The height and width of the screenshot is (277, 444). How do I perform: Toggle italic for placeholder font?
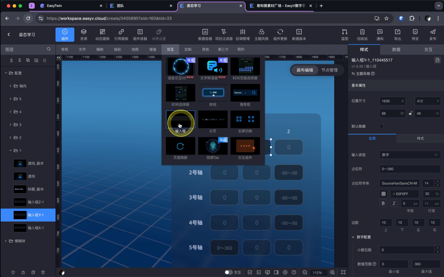[393, 203]
